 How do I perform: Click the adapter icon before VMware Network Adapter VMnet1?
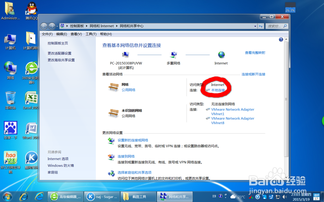click(208, 109)
